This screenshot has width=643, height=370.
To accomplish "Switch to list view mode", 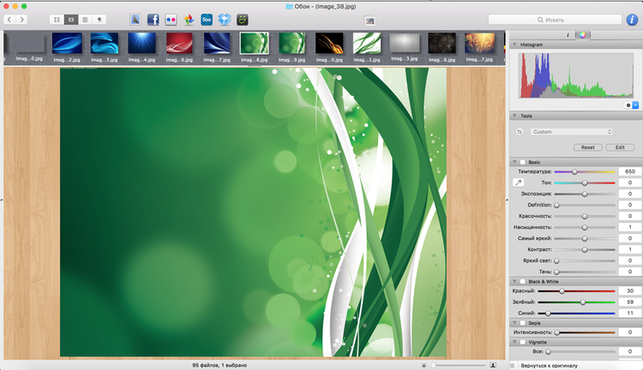I will coord(85,19).
